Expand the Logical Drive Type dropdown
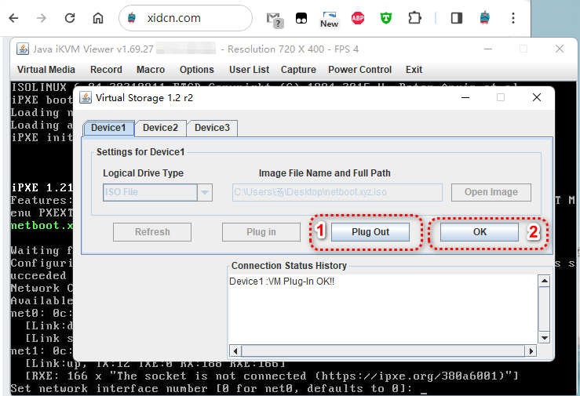Viewport: 580px width, 396px height. (x=205, y=192)
